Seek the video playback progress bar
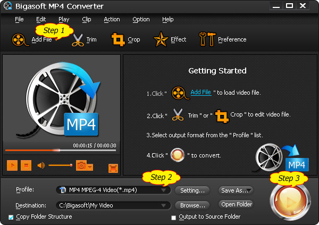This screenshot has width=319, height=225. pyautogui.click(x=61, y=151)
